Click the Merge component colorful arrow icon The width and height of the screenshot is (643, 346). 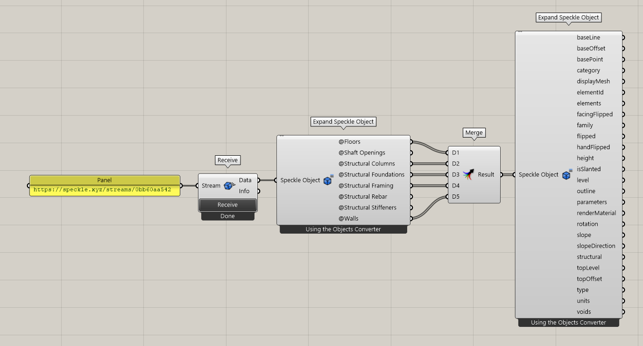pos(468,175)
